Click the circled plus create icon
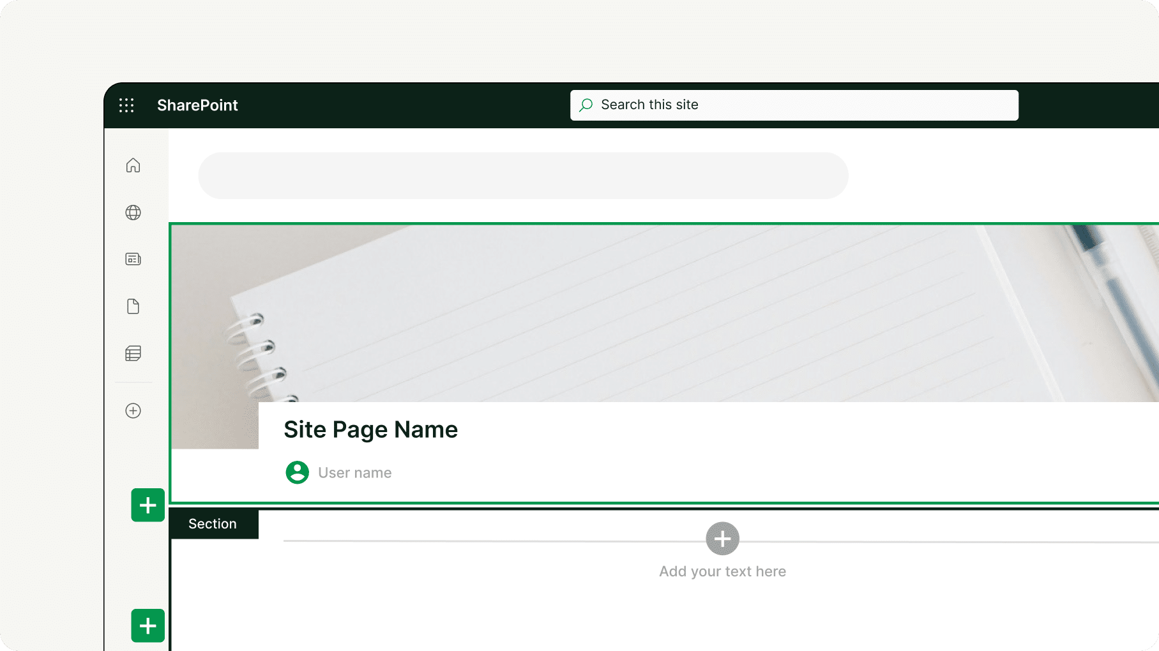Screen dimensions: 1159x651 click(x=133, y=410)
